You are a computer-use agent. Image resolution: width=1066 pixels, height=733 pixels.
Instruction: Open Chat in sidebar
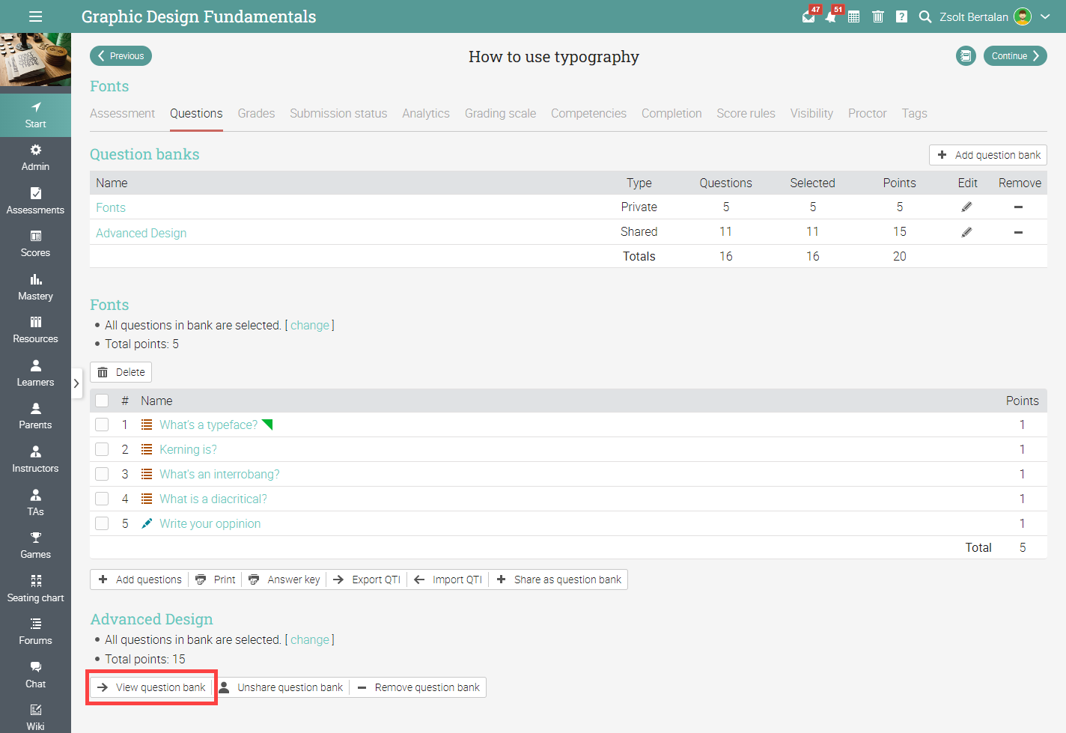35,675
